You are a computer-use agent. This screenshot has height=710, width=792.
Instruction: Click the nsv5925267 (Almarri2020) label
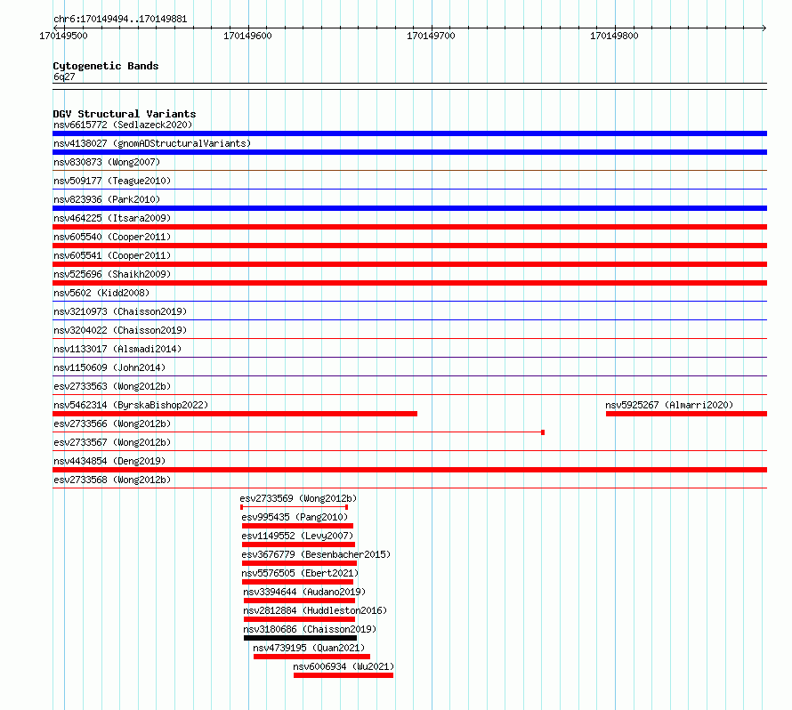[669, 405]
